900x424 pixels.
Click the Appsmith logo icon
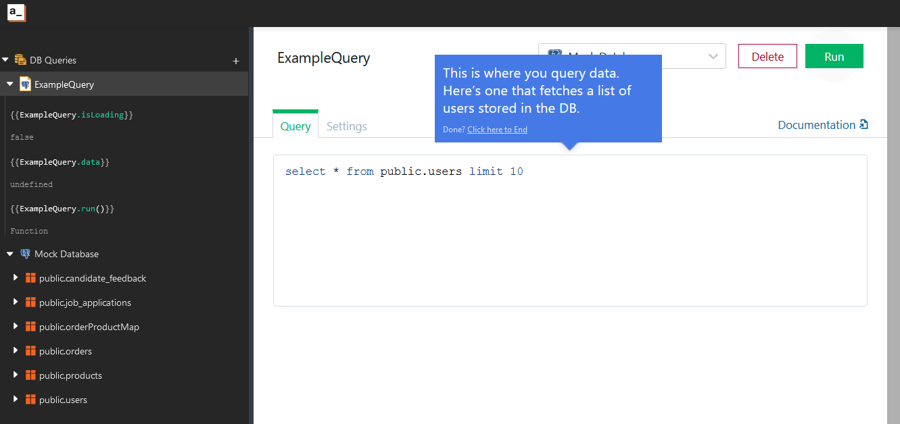pos(16,12)
